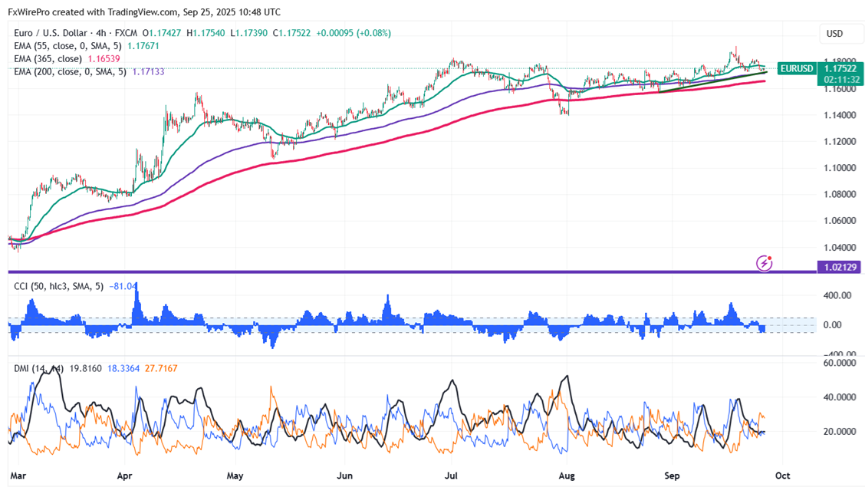Click the CCI value -81.04
The width and height of the screenshot is (865, 487).
[x=123, y=286]
